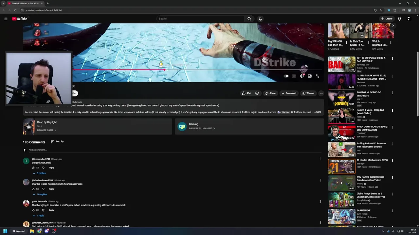Click the Add a comment field
This screenshot has width=419, height=235.
point(175,150)
